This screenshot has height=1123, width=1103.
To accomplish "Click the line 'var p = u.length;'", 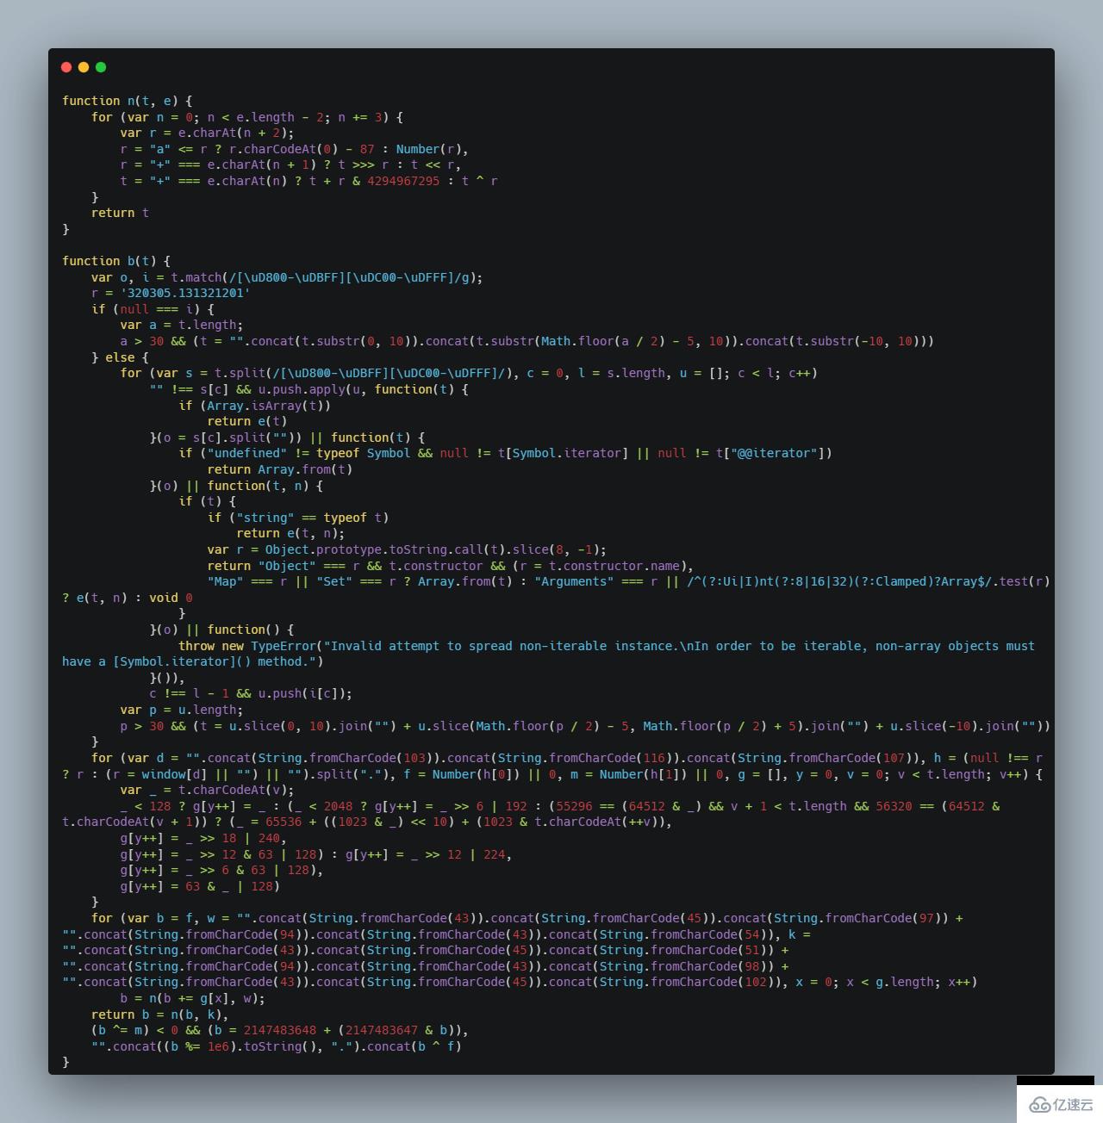I will pos(182,710).
